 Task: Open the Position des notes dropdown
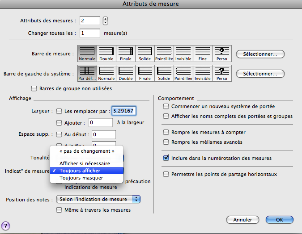(x=99, y=199)
